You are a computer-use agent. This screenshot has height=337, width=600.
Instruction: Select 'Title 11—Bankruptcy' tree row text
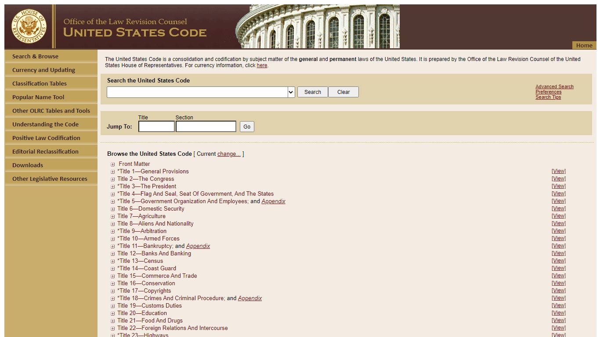[145, 246]
